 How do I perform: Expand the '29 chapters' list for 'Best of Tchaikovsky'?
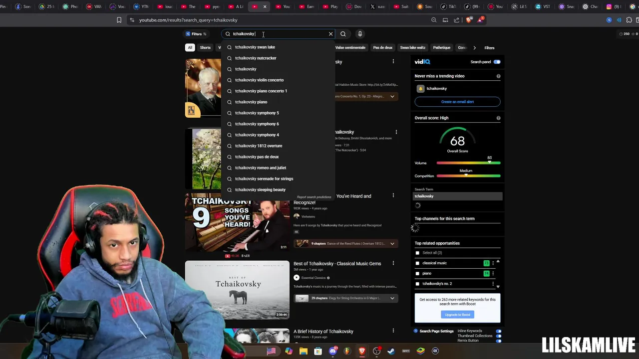pyautogui.click(x=392, y=298)
